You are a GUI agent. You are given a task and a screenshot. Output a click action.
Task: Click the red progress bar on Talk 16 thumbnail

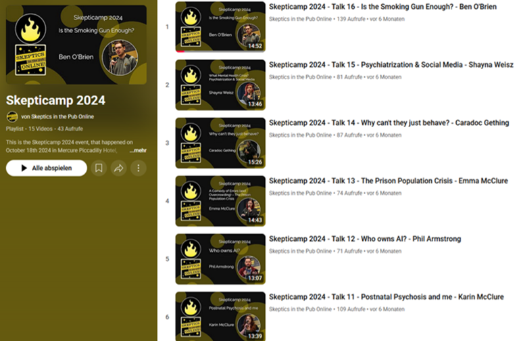coord(180,51)
